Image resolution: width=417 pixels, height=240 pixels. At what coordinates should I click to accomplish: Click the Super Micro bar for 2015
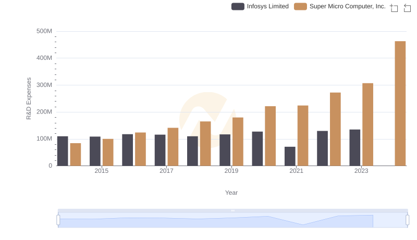pyautogui.click(x=108, y=153)
